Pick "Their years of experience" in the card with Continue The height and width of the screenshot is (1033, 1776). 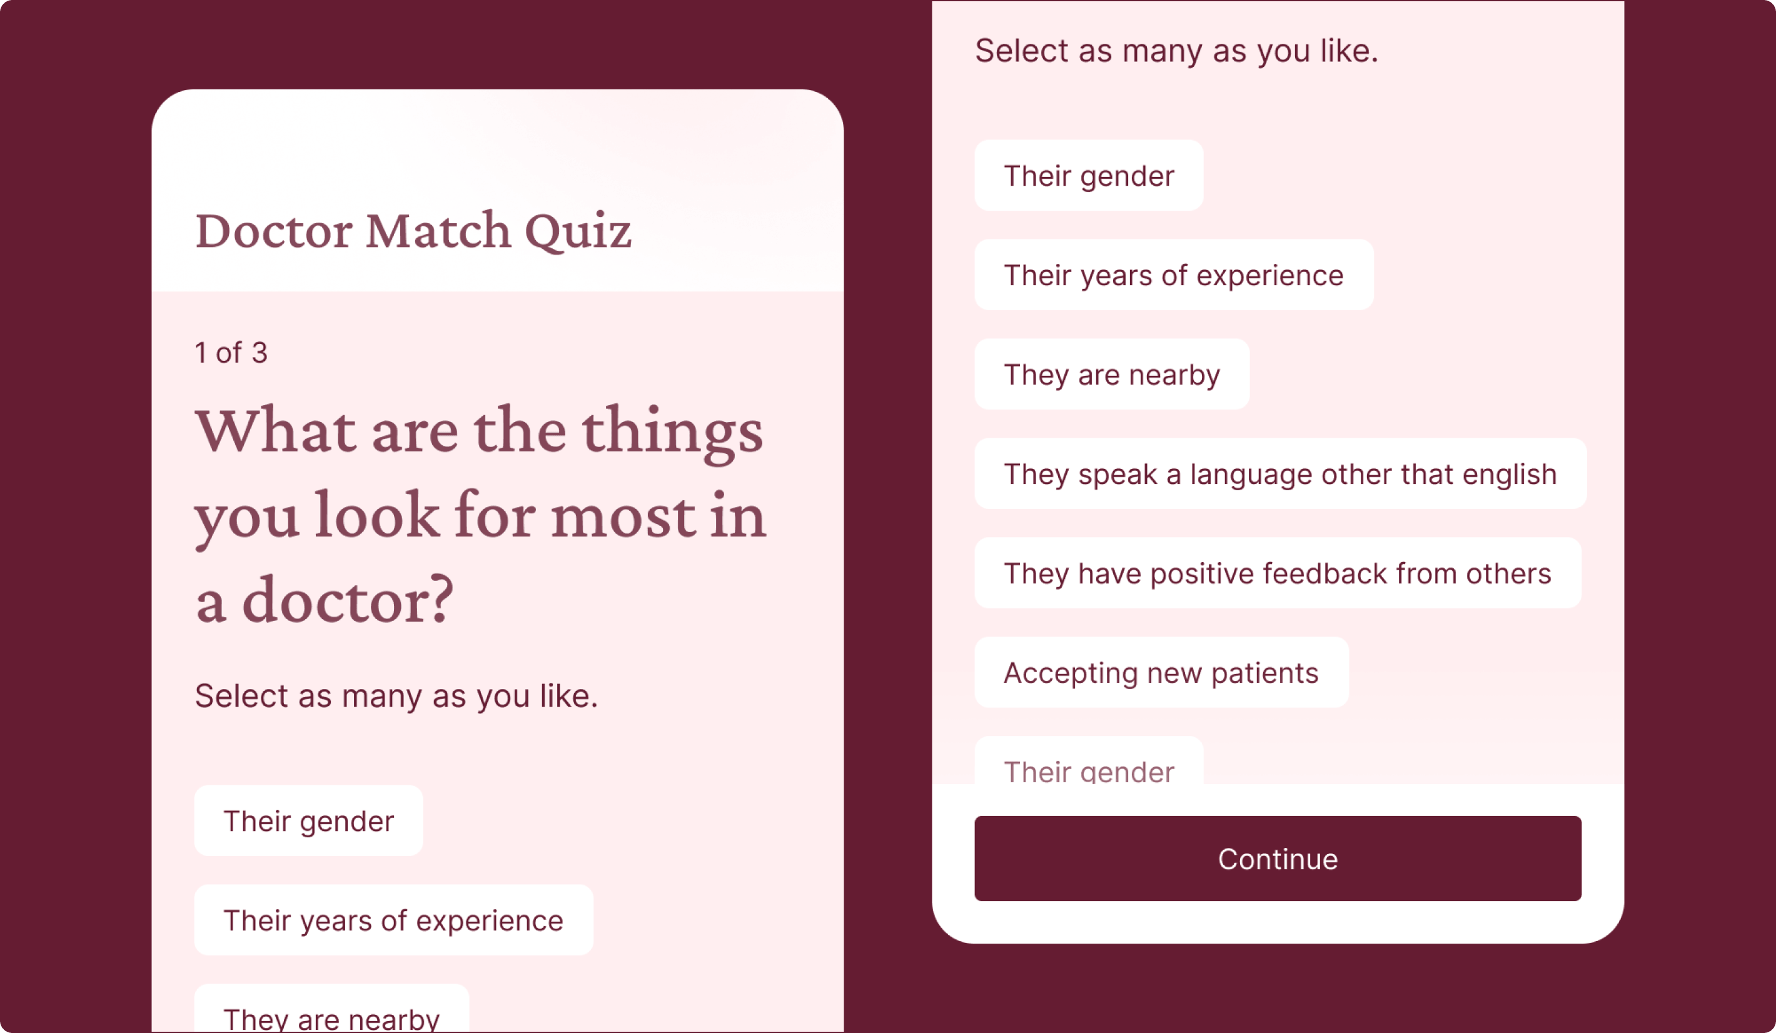tap(1173, 275)
